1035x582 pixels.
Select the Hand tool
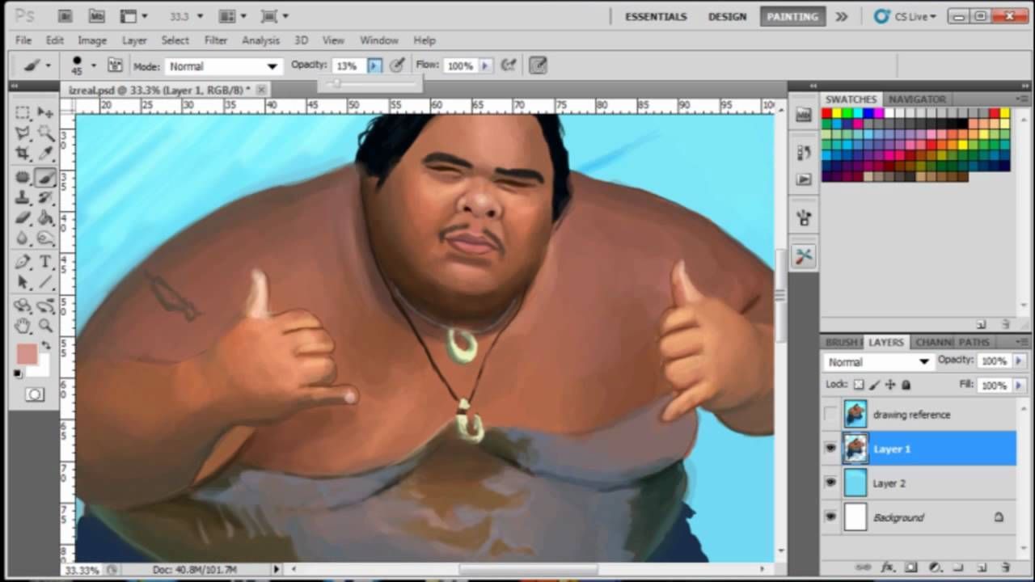coord(23,326)
